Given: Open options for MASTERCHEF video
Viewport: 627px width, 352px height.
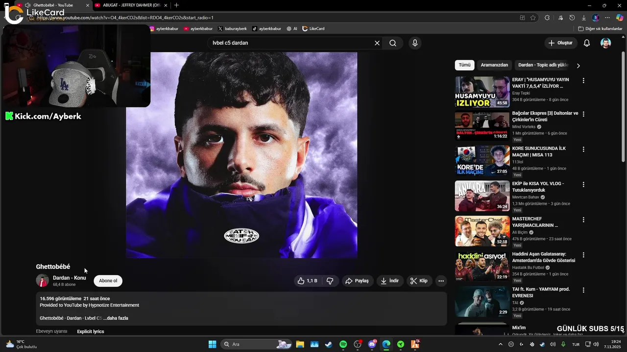Looking at the screenshot, I should pos(583,220).
